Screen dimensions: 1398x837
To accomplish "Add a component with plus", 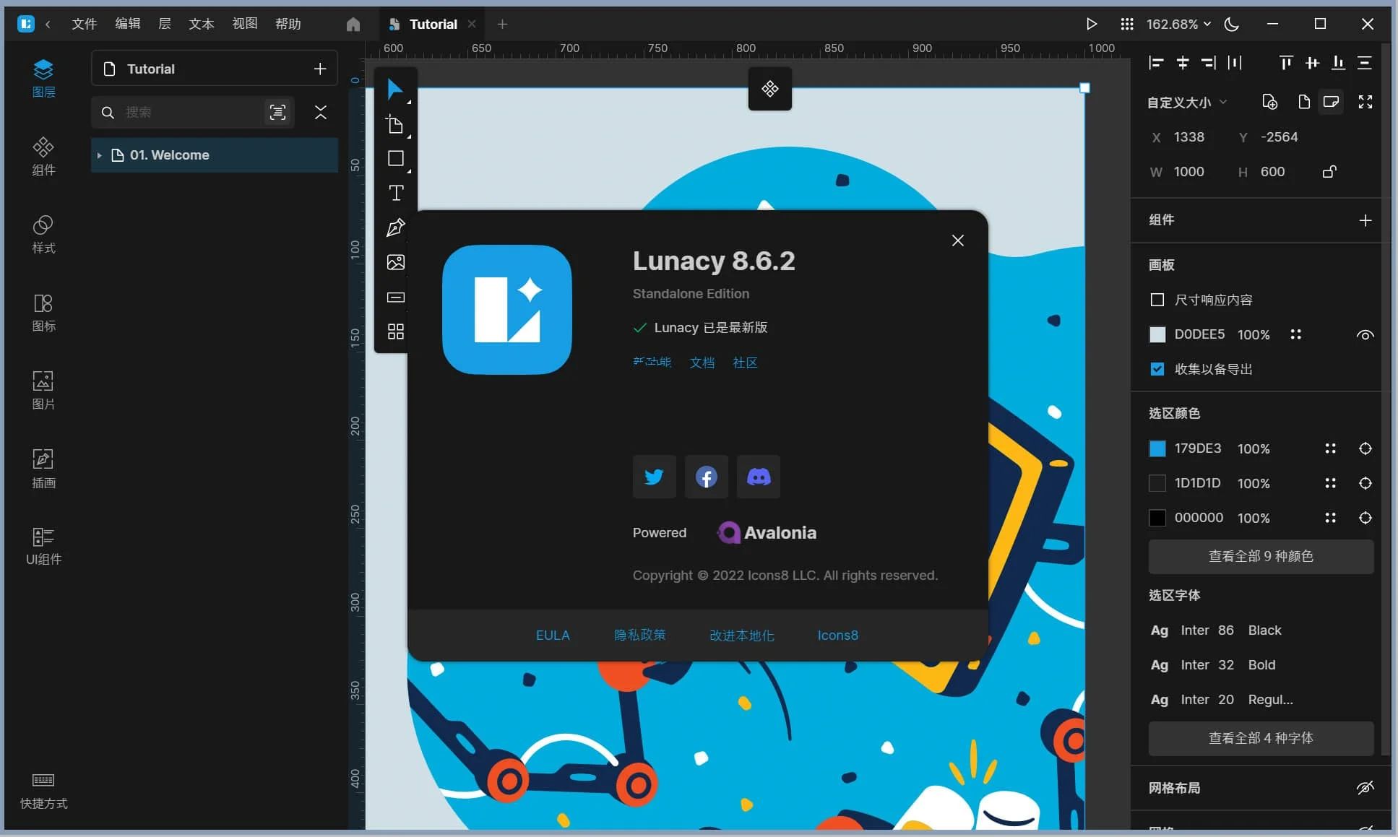I will 1365,220.
